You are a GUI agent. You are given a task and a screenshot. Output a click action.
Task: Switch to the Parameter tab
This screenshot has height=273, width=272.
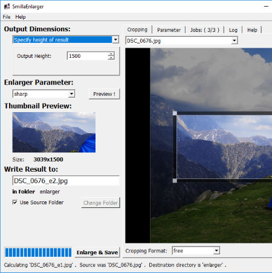(169, 30)
